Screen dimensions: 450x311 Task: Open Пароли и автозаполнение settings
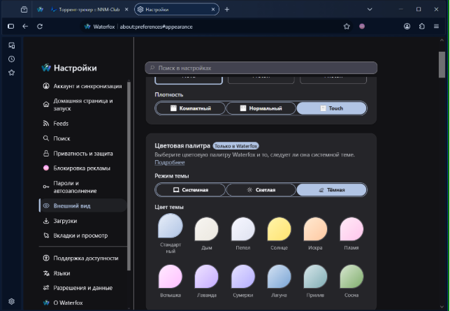(82, 187)
